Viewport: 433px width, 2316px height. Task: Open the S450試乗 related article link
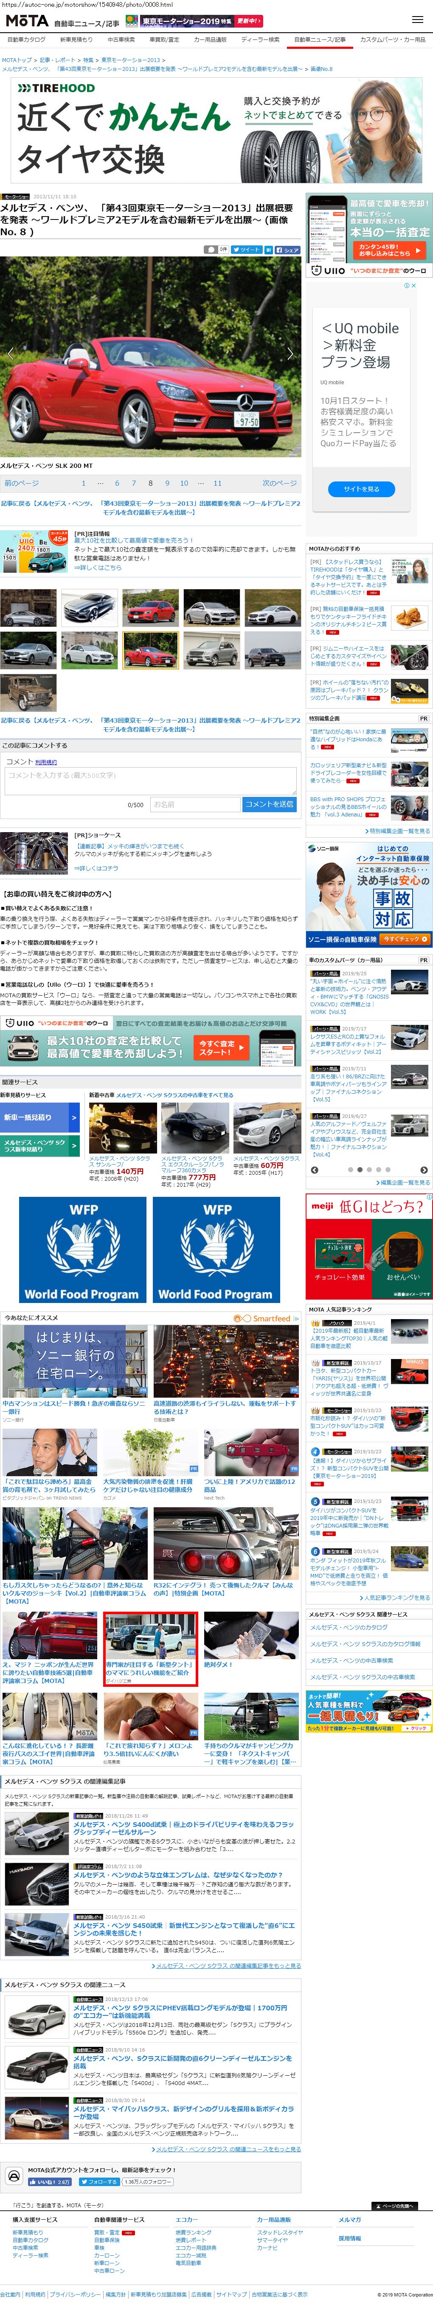184,1929
